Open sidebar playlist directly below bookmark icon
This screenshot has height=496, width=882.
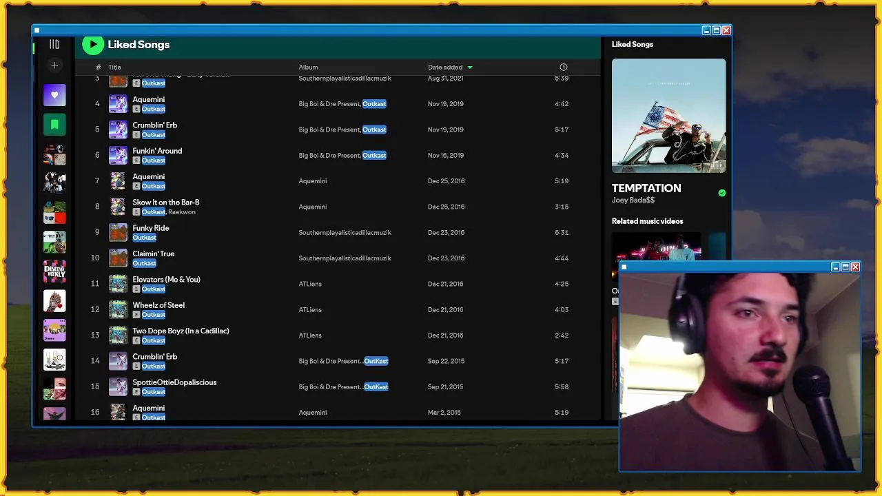pyautogui.click(x=54, y=154)
